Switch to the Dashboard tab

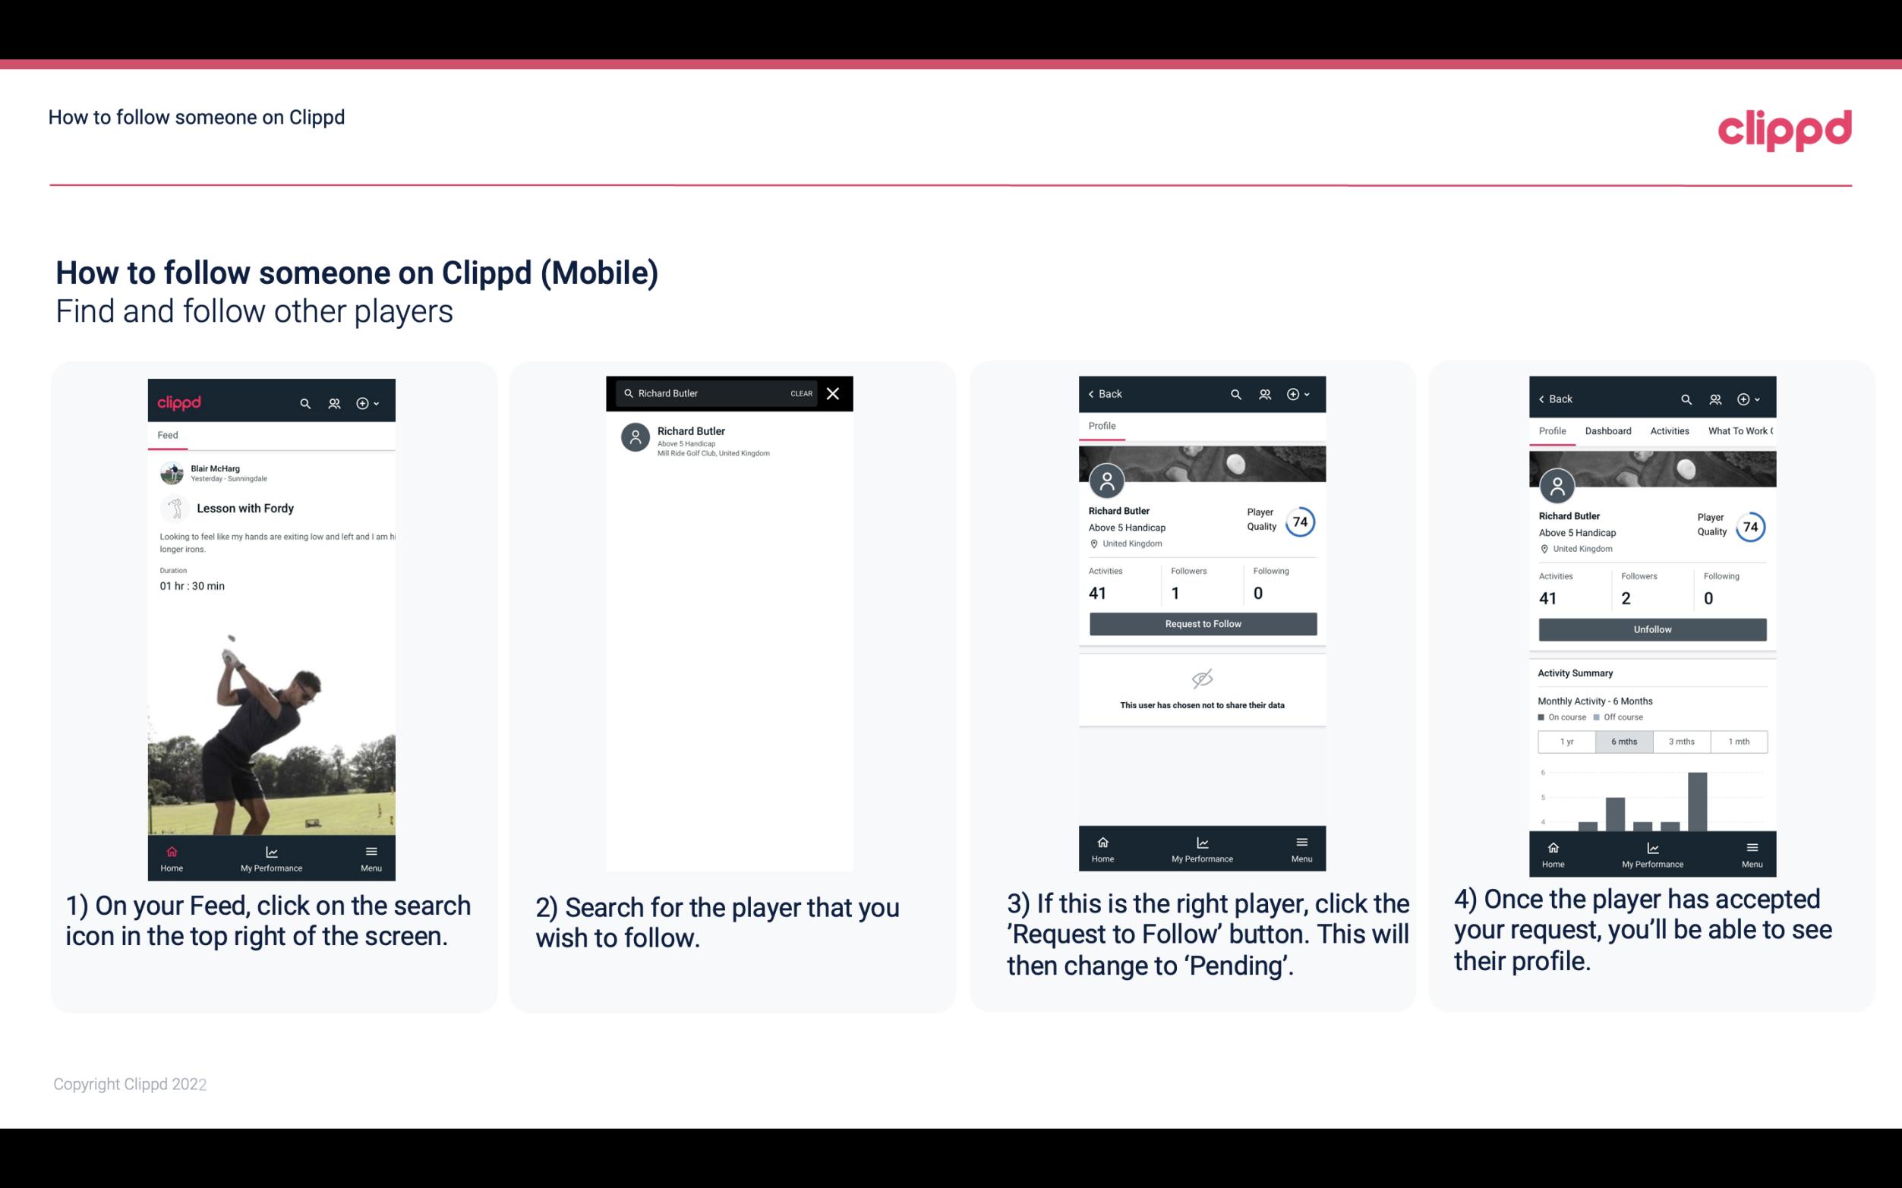coord(1608,430)
